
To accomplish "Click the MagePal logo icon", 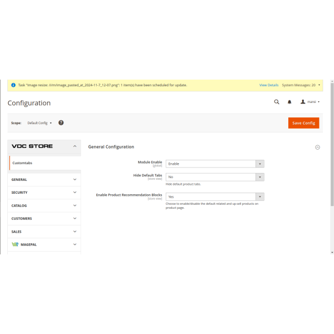I will pyautogui.click(x=16, y=244).
